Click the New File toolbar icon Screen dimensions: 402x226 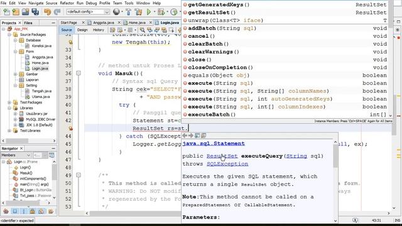click(x=6, y=12)
